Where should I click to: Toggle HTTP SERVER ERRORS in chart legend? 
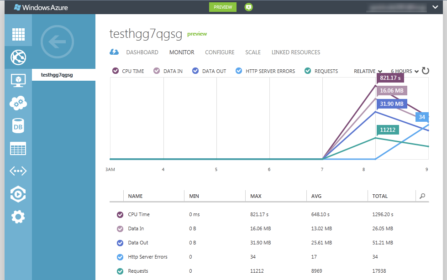coord(239,71)
